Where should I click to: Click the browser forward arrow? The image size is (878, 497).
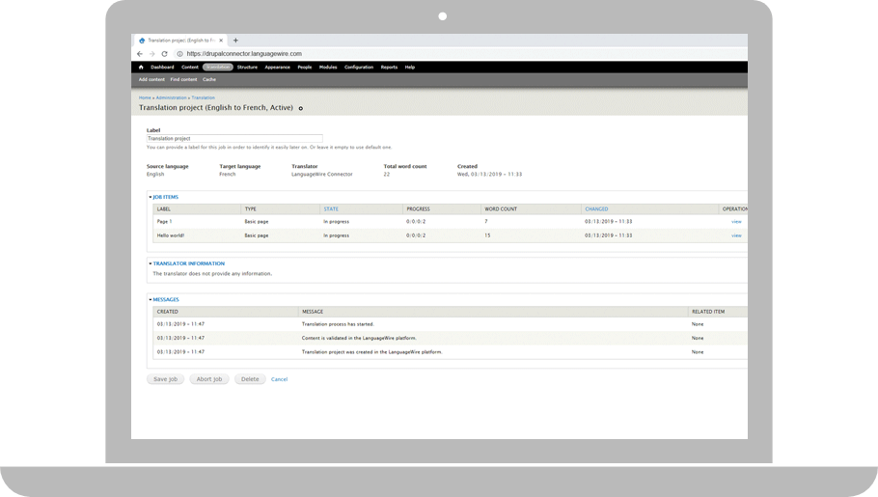(151, 54)
